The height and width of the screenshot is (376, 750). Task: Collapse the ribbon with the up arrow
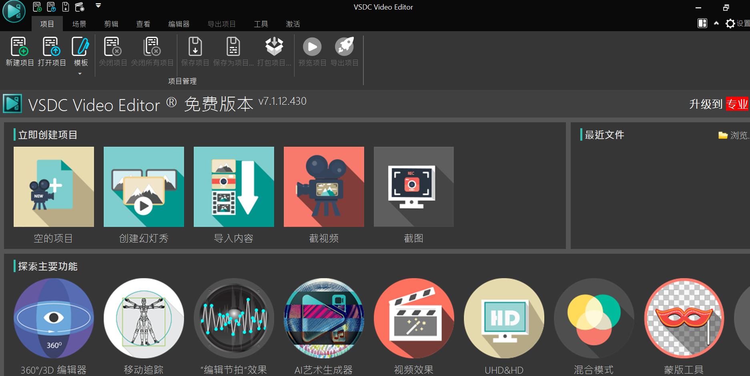pos(716,23)
